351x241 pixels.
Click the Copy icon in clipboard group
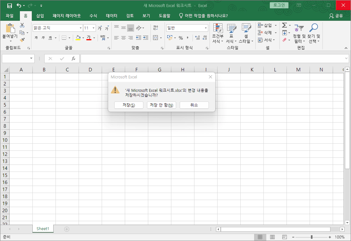22,33
